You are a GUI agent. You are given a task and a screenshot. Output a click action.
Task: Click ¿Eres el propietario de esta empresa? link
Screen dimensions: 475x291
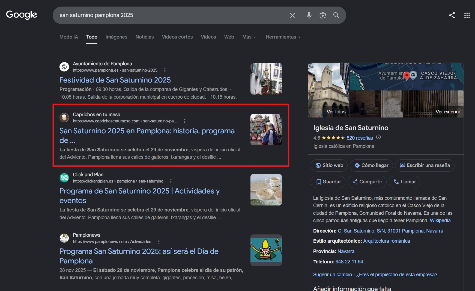pyautogui.click(x=397, y=275)
